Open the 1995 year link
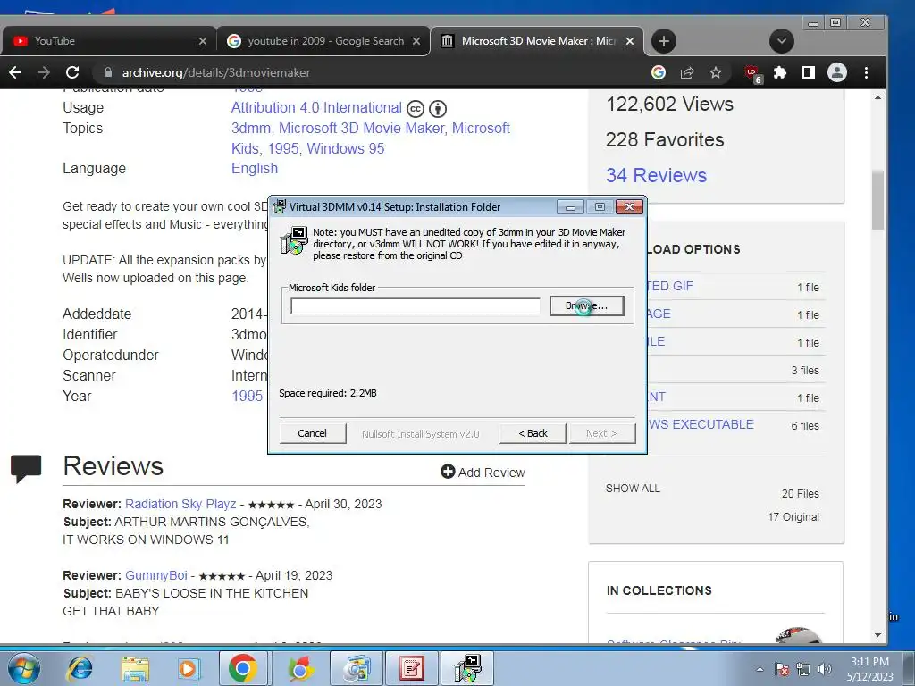This screenshot has width=915, height=686. coord(247,396)
